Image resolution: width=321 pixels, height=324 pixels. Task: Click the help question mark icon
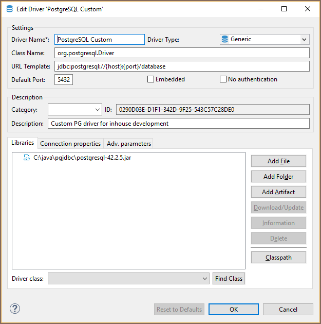tap(14, 309)
